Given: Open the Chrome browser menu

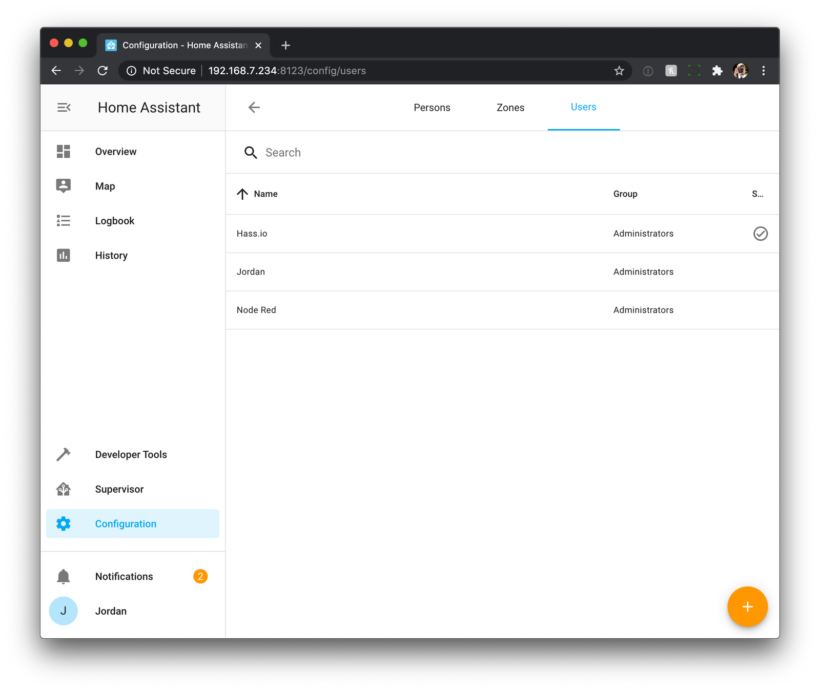Looking at the screenshot, I should pyautogui.click(x=764, y=71).
